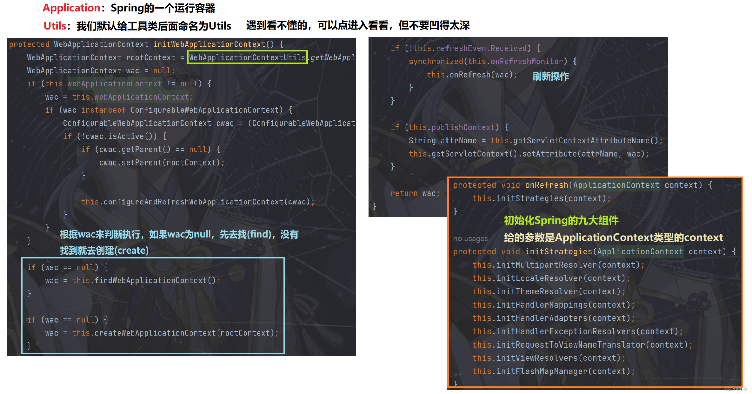Click 'cwac.getParent() == null' check

pyautogui.click(x=153, y=150)
